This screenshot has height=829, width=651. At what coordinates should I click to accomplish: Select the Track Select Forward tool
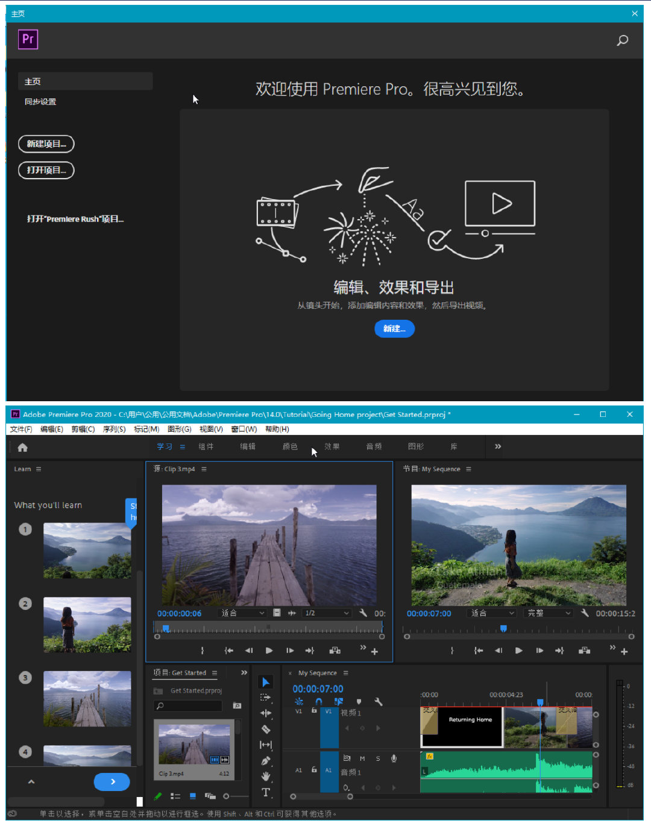pos(265,697)
